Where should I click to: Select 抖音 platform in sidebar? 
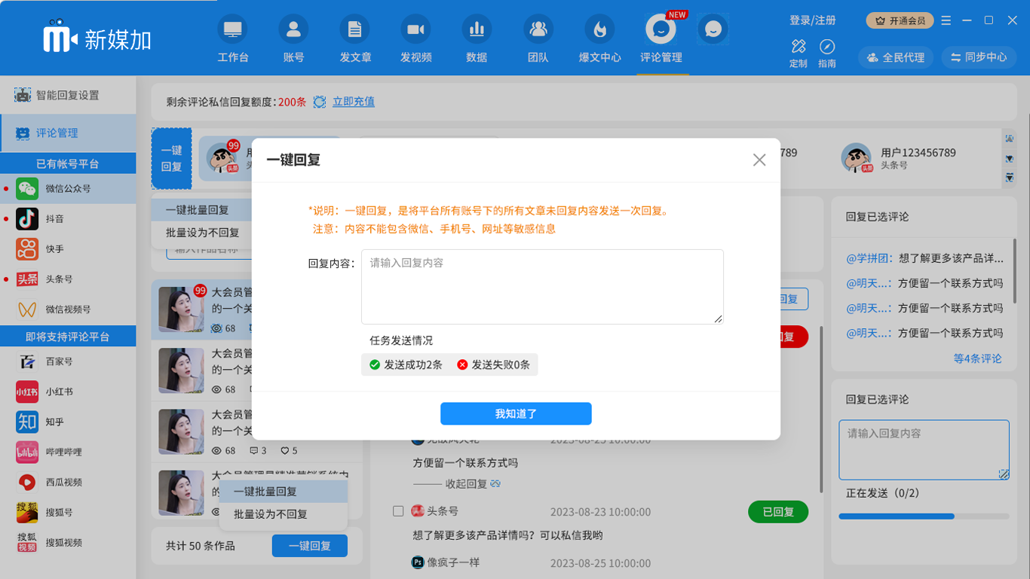point(54,219)
